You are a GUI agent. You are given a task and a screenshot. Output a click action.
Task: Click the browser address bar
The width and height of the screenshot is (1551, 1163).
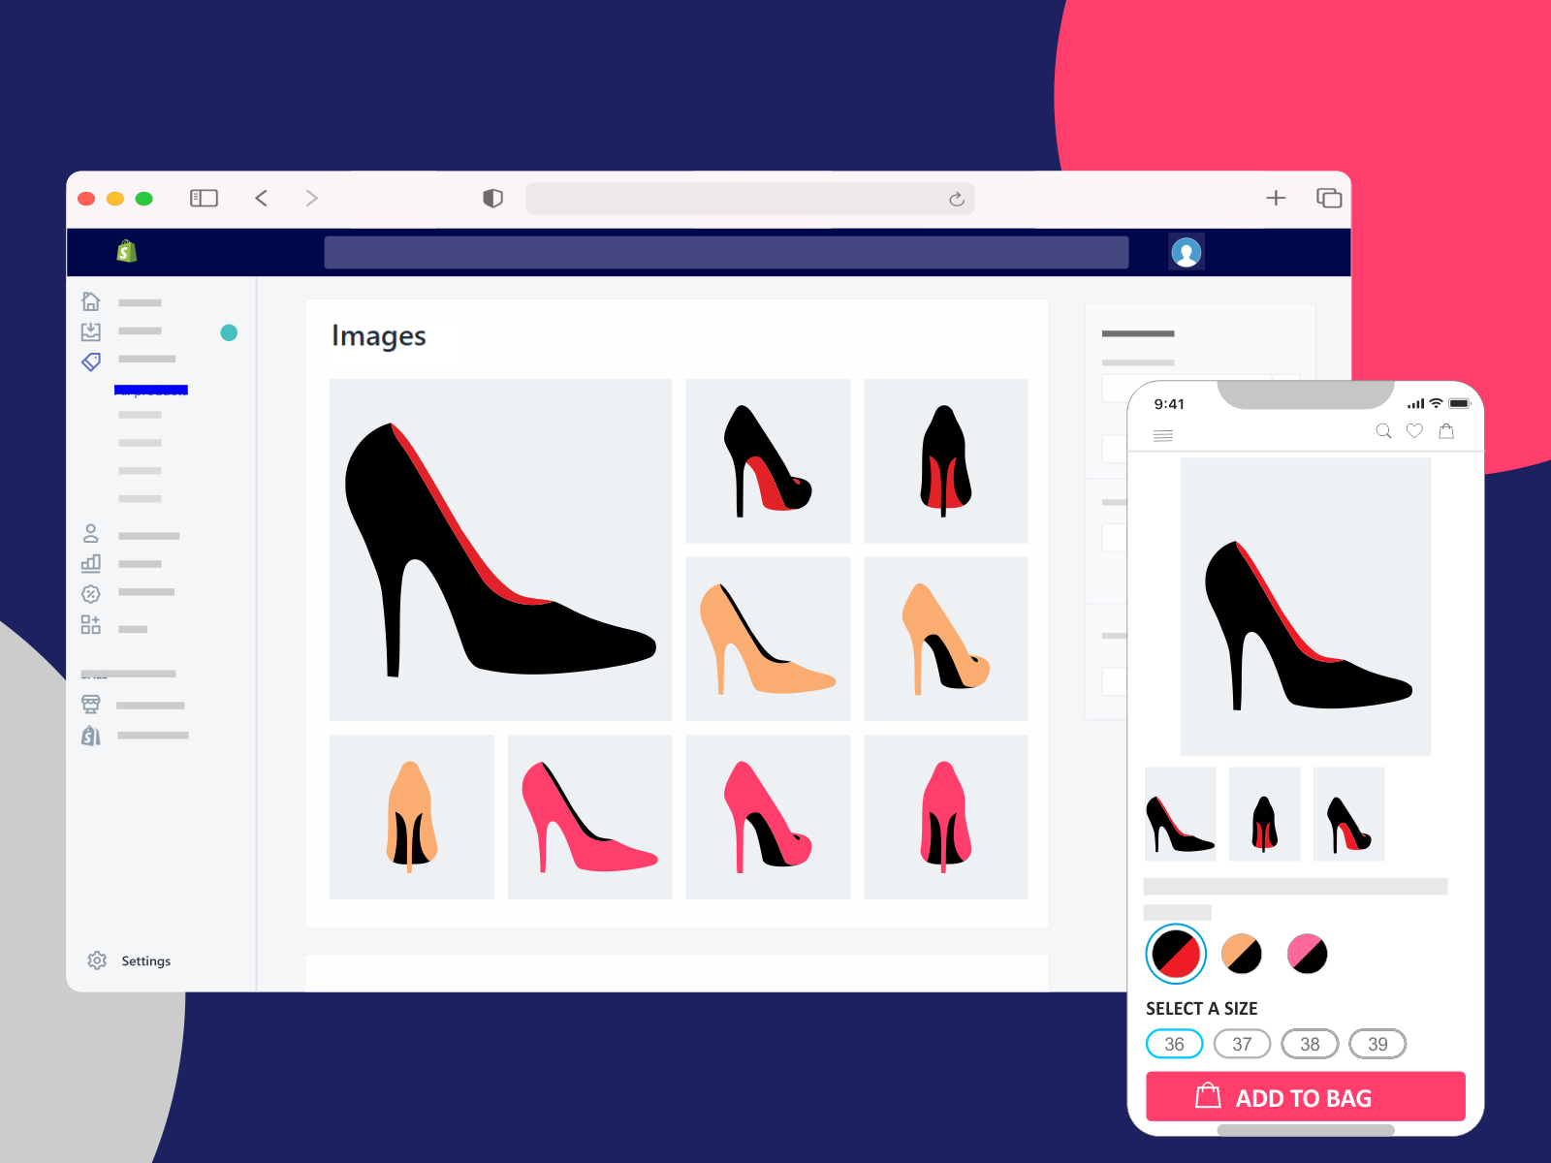[x=737, y=199]
